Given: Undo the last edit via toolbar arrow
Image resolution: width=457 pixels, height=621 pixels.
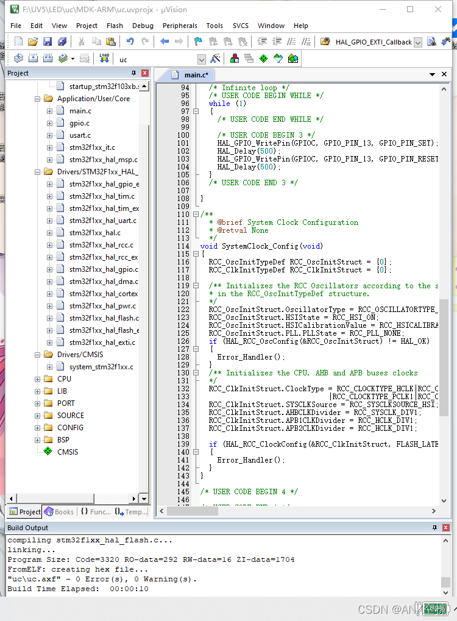Looking at the screenshot, I should [x=130, y=41].
